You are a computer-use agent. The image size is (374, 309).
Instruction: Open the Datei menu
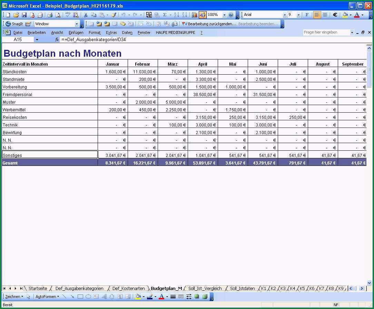[x=18, y=32]
